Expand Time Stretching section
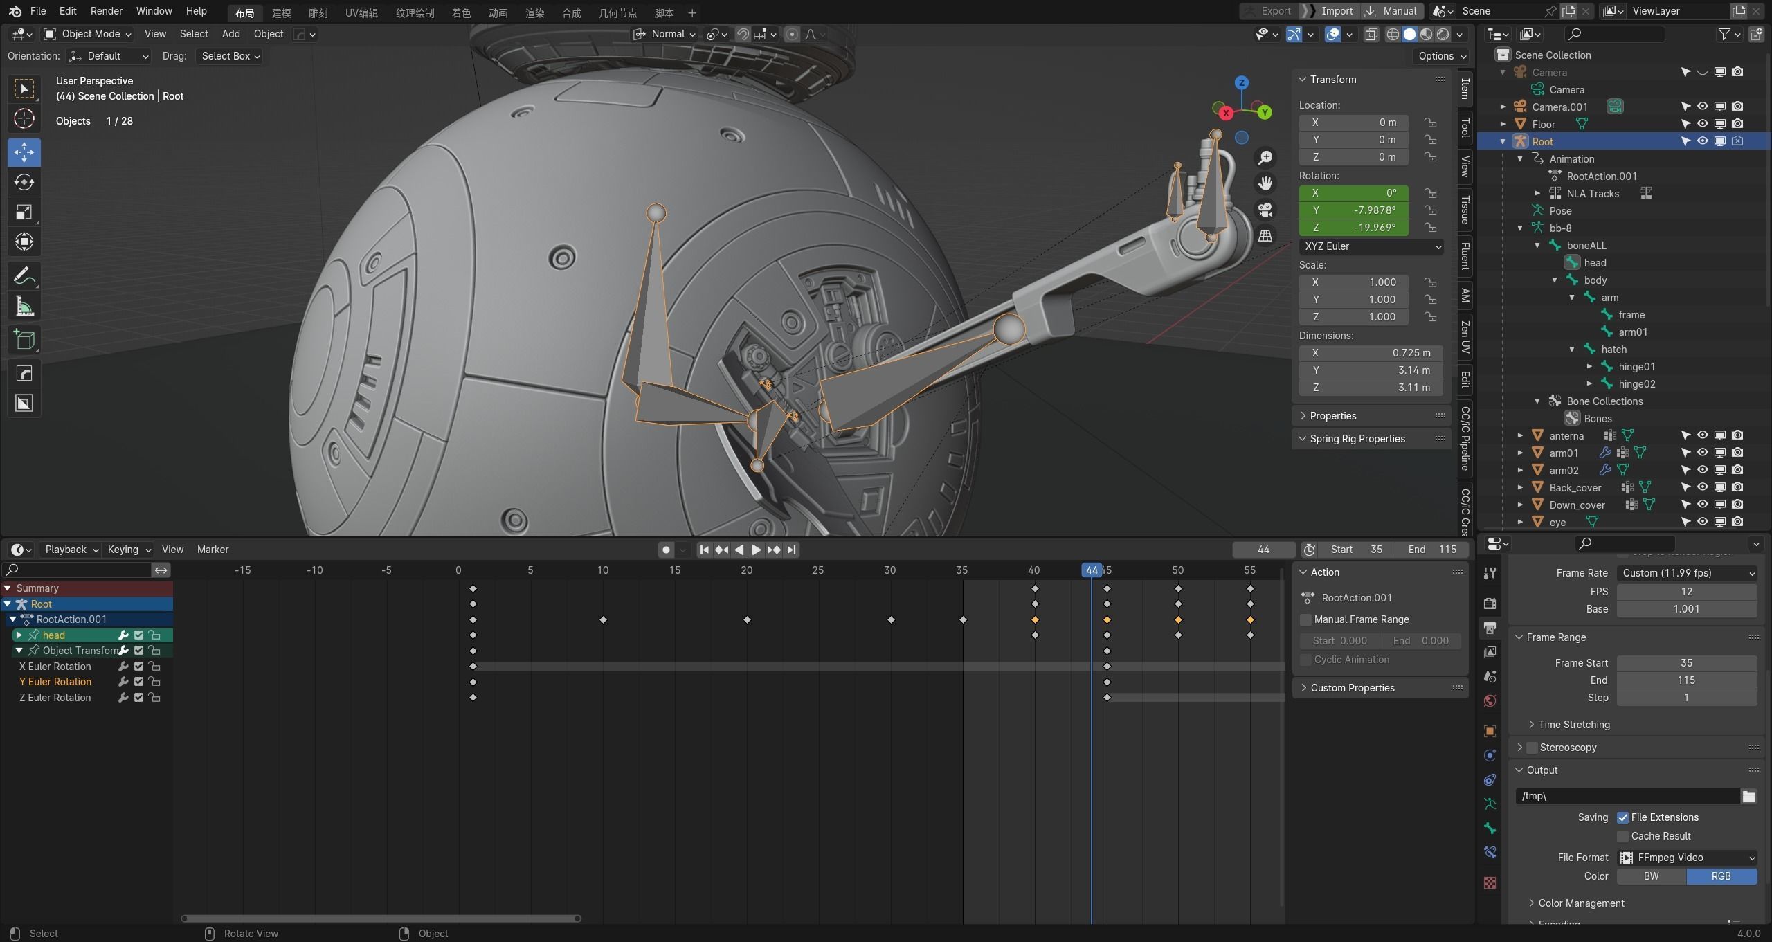The width and height of the screenshot is (1772, 942). (1573, 725)
